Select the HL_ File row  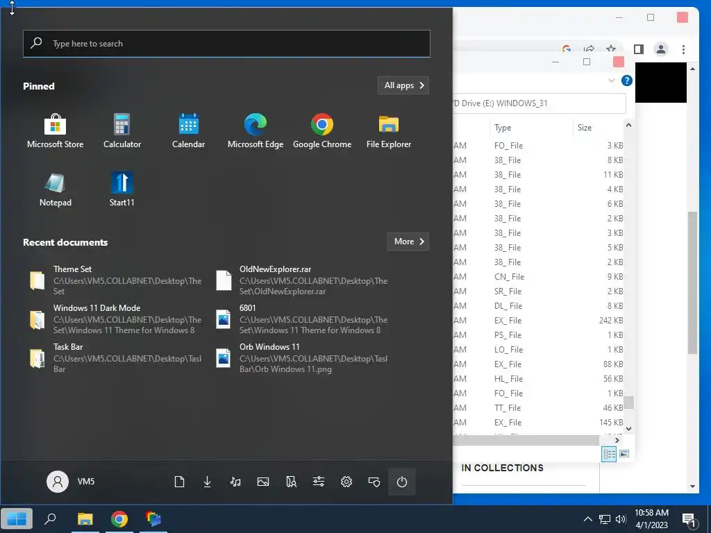539,378
